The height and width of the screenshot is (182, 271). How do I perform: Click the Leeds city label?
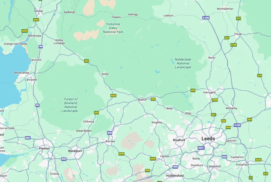[x=208, y=139]
